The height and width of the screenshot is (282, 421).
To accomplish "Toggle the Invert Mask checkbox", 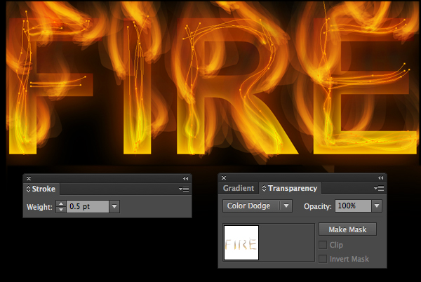I will 323,259.
